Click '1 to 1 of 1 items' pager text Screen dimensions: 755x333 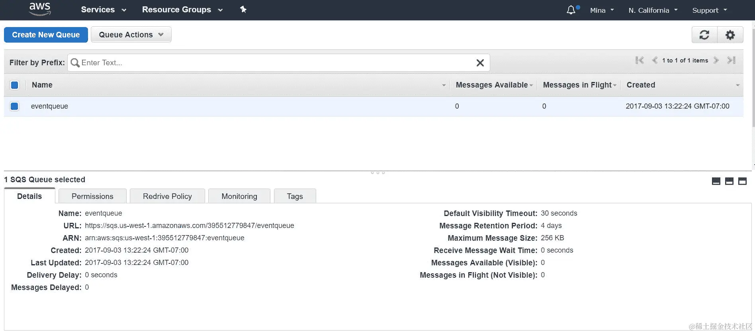tap(685, 60)
